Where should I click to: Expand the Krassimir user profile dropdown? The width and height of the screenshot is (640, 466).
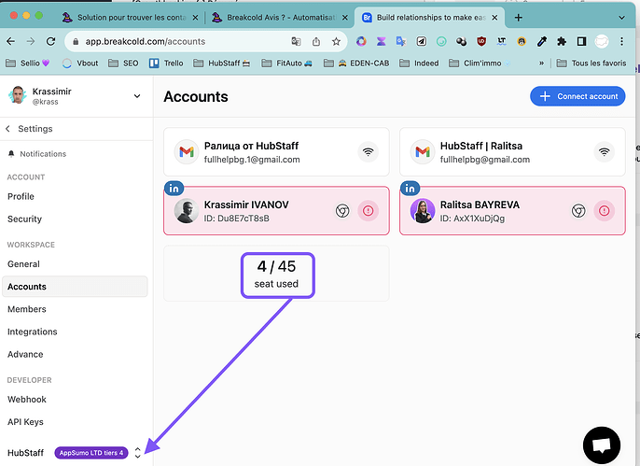(x=137, y=95)
